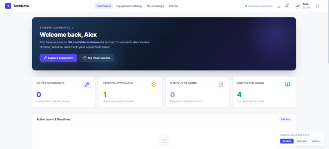Click the AR user avatar
Screen dimensions: 329x149
(x=298, y=6)
